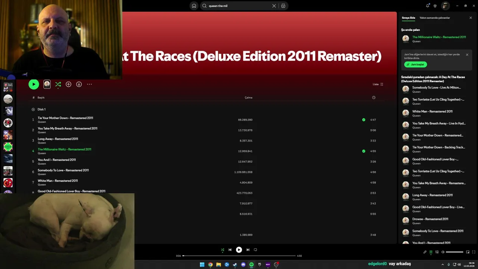Click the Başlık column header

click(x=41, y=98)
